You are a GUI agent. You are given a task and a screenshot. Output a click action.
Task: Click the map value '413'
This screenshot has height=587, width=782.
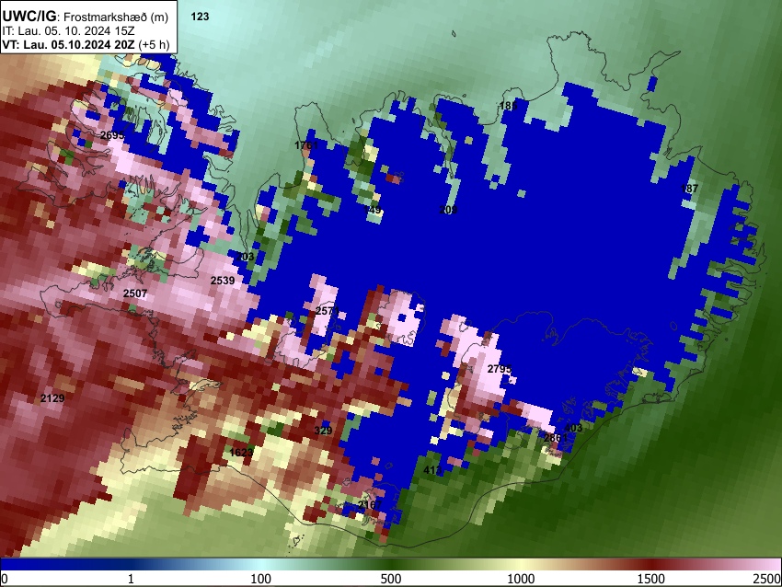coord(431,470)
